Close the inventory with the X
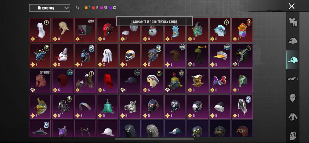 coord(291,6)
